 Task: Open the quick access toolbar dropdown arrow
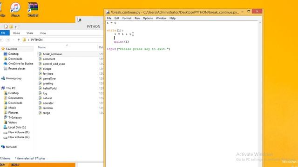pos(15,27)
